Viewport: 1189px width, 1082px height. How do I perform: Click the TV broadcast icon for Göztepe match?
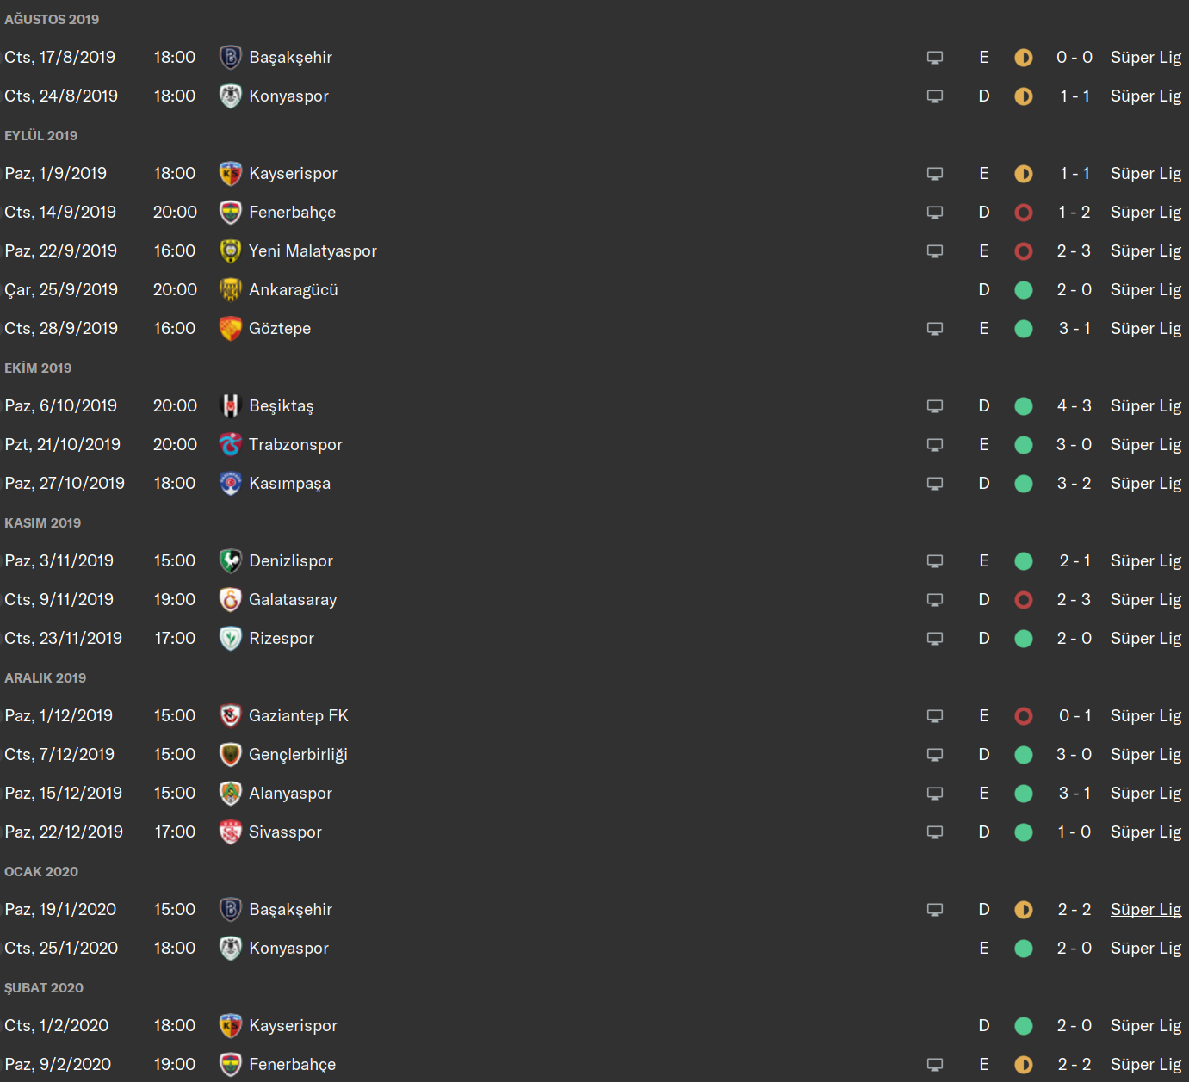coord(935,329)
